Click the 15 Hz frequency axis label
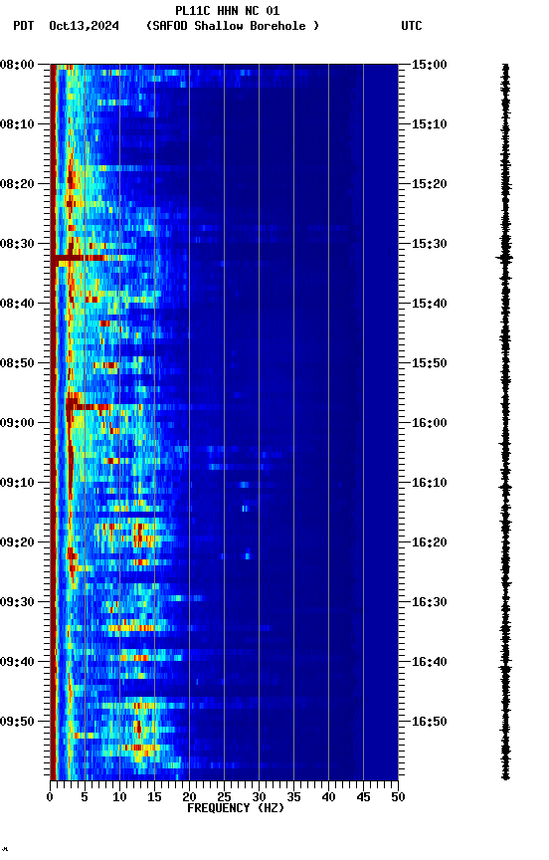The width and height of the screenshot is (549, 860). (x=154, y=797)
